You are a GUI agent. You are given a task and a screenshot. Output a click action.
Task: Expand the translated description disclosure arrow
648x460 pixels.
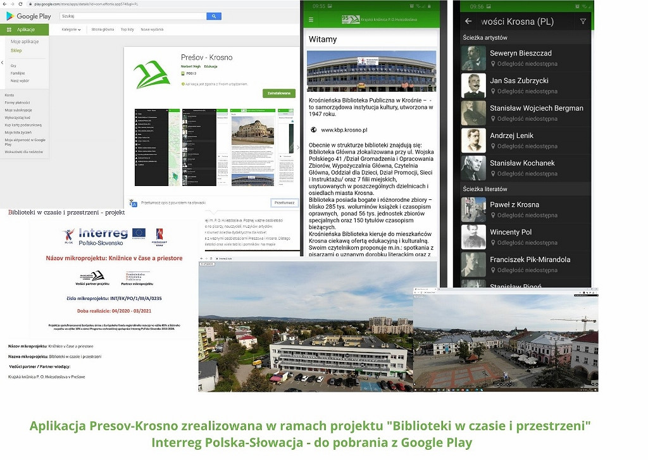pos(213,212)
